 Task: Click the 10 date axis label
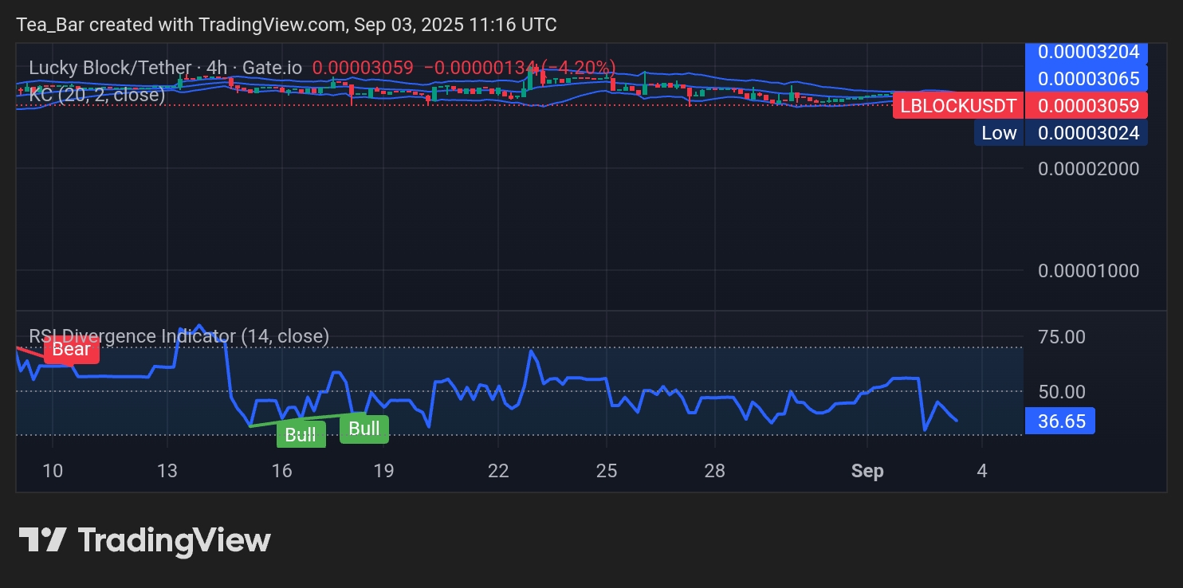[x=52, y=471]
